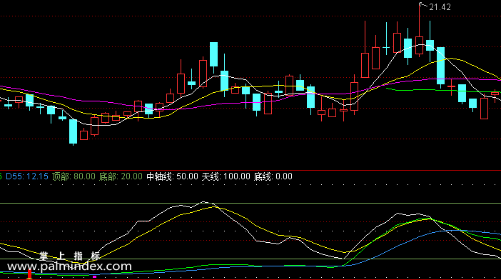Select the 底部: 20.00 indicator label
The height and width of the screenshot is (280, 501).
pos(121,176)
